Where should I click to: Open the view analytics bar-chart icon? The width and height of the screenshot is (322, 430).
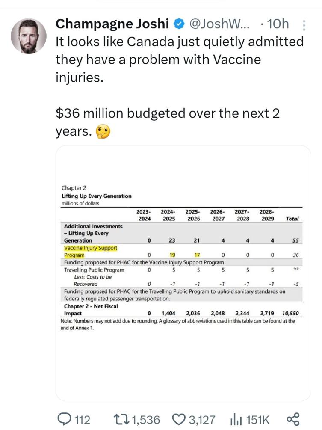pyautogui.click(x=236, y=419)
